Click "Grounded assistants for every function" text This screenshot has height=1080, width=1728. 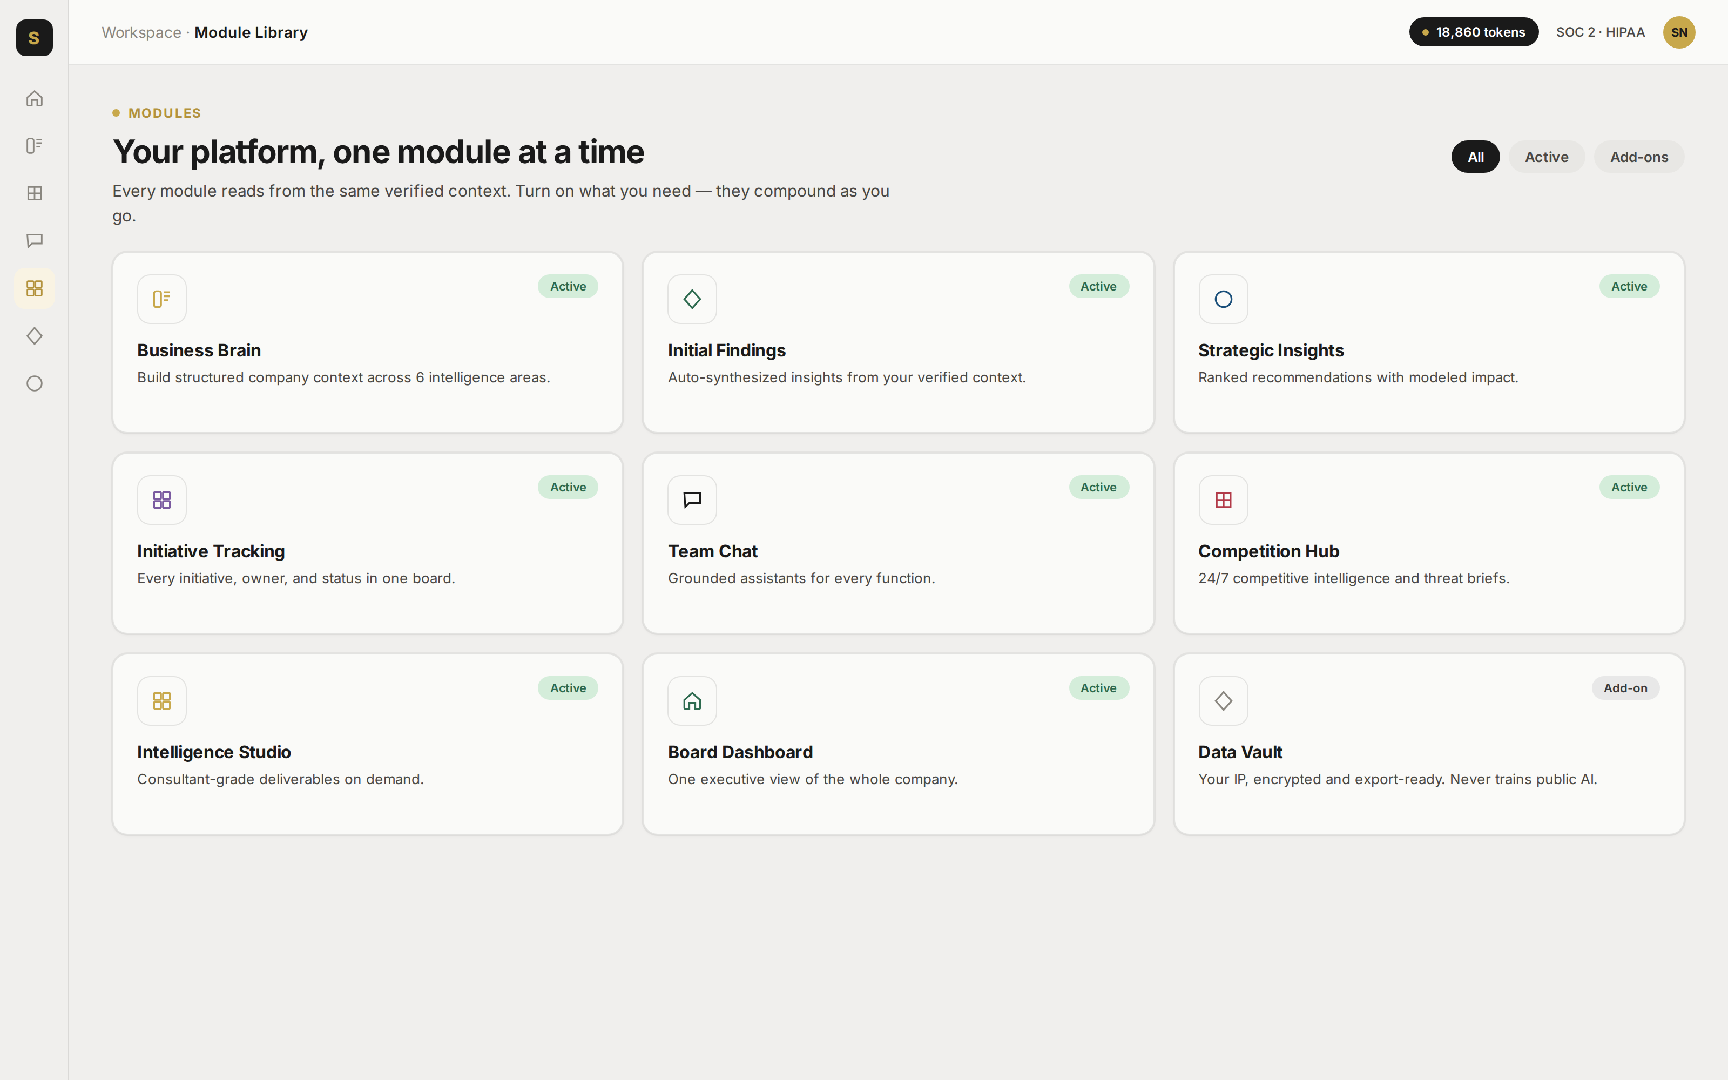point(801,578)
